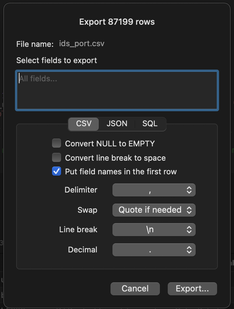Enable Convert NULL to EMPTY

pyautogui.click(x=57, y=143)
